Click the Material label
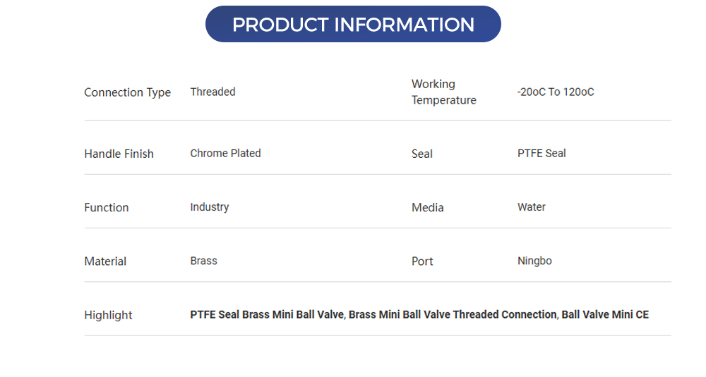 tap(105, 261)
